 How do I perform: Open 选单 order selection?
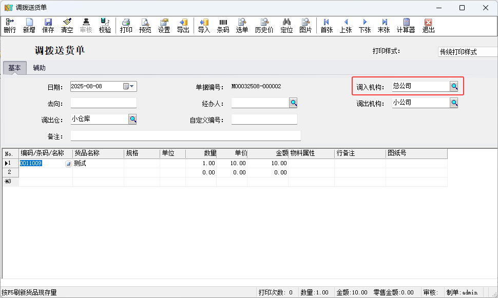coord(242,26)
